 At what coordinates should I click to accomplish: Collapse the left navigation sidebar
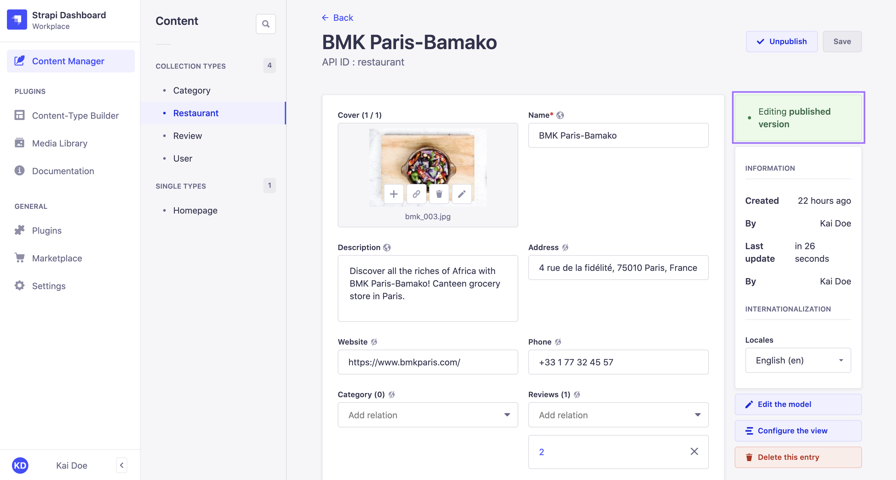click(x=121, y=465)
